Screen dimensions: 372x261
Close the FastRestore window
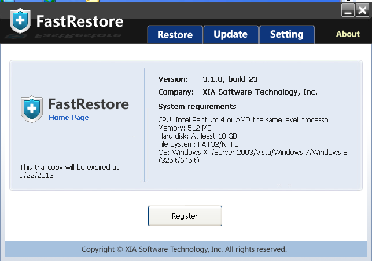point(362,10)
